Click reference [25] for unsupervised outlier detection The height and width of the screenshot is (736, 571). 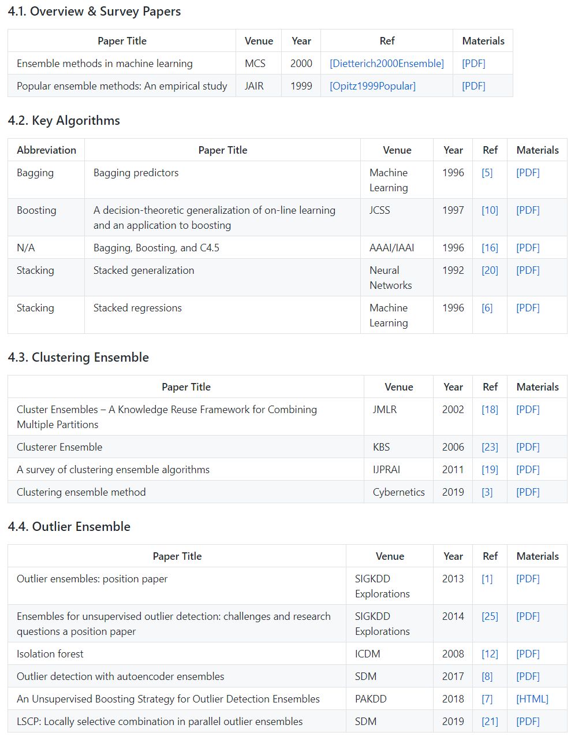click(x=490, y=616)
